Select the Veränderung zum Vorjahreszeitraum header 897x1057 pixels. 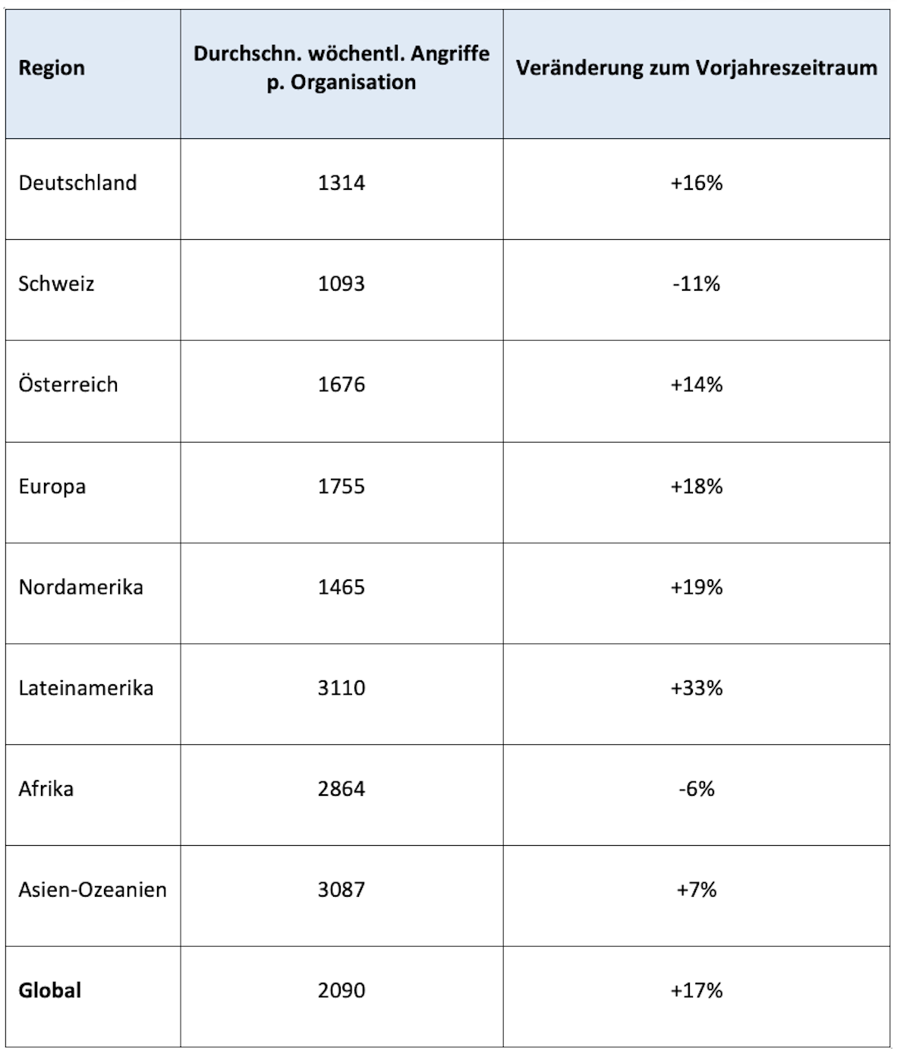(696, 68)
